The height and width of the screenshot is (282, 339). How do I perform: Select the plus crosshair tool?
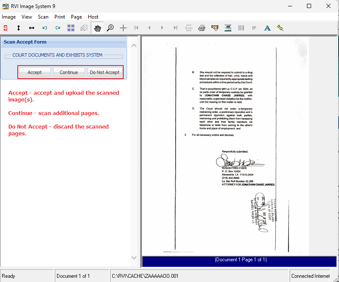coord(123,28)
